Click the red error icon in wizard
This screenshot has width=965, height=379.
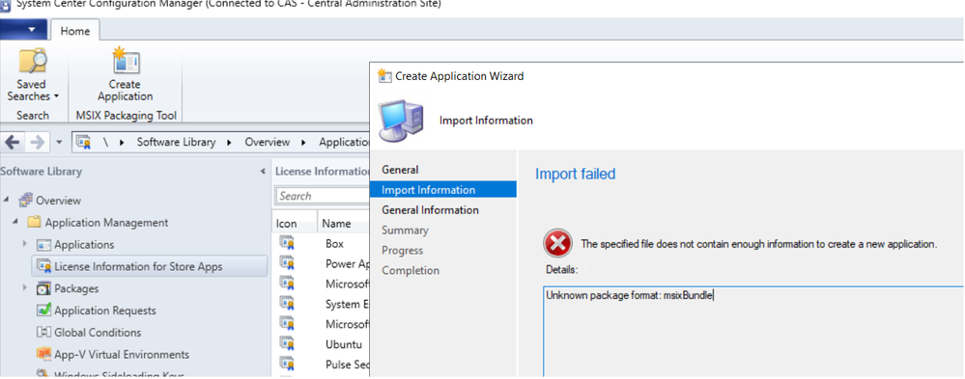pos(557,243)
